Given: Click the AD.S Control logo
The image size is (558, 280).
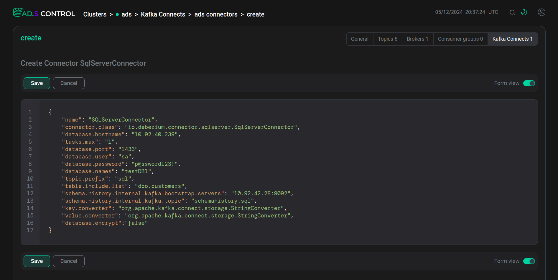Looking at the screenshot, I should [x=44, y=13].
